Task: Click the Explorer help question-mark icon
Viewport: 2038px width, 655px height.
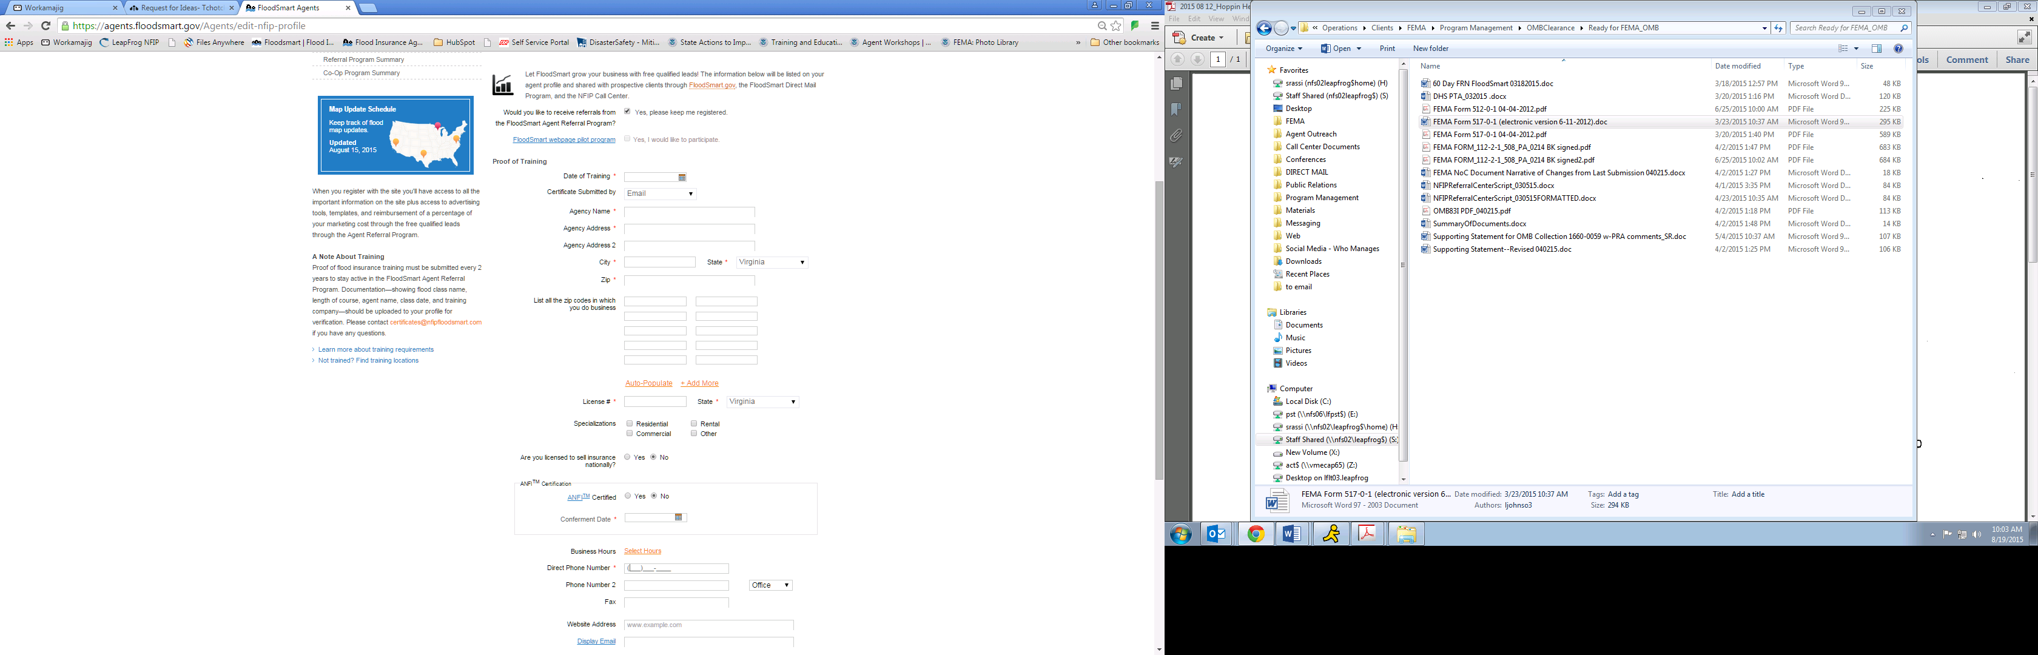Action: point(1898,49)
